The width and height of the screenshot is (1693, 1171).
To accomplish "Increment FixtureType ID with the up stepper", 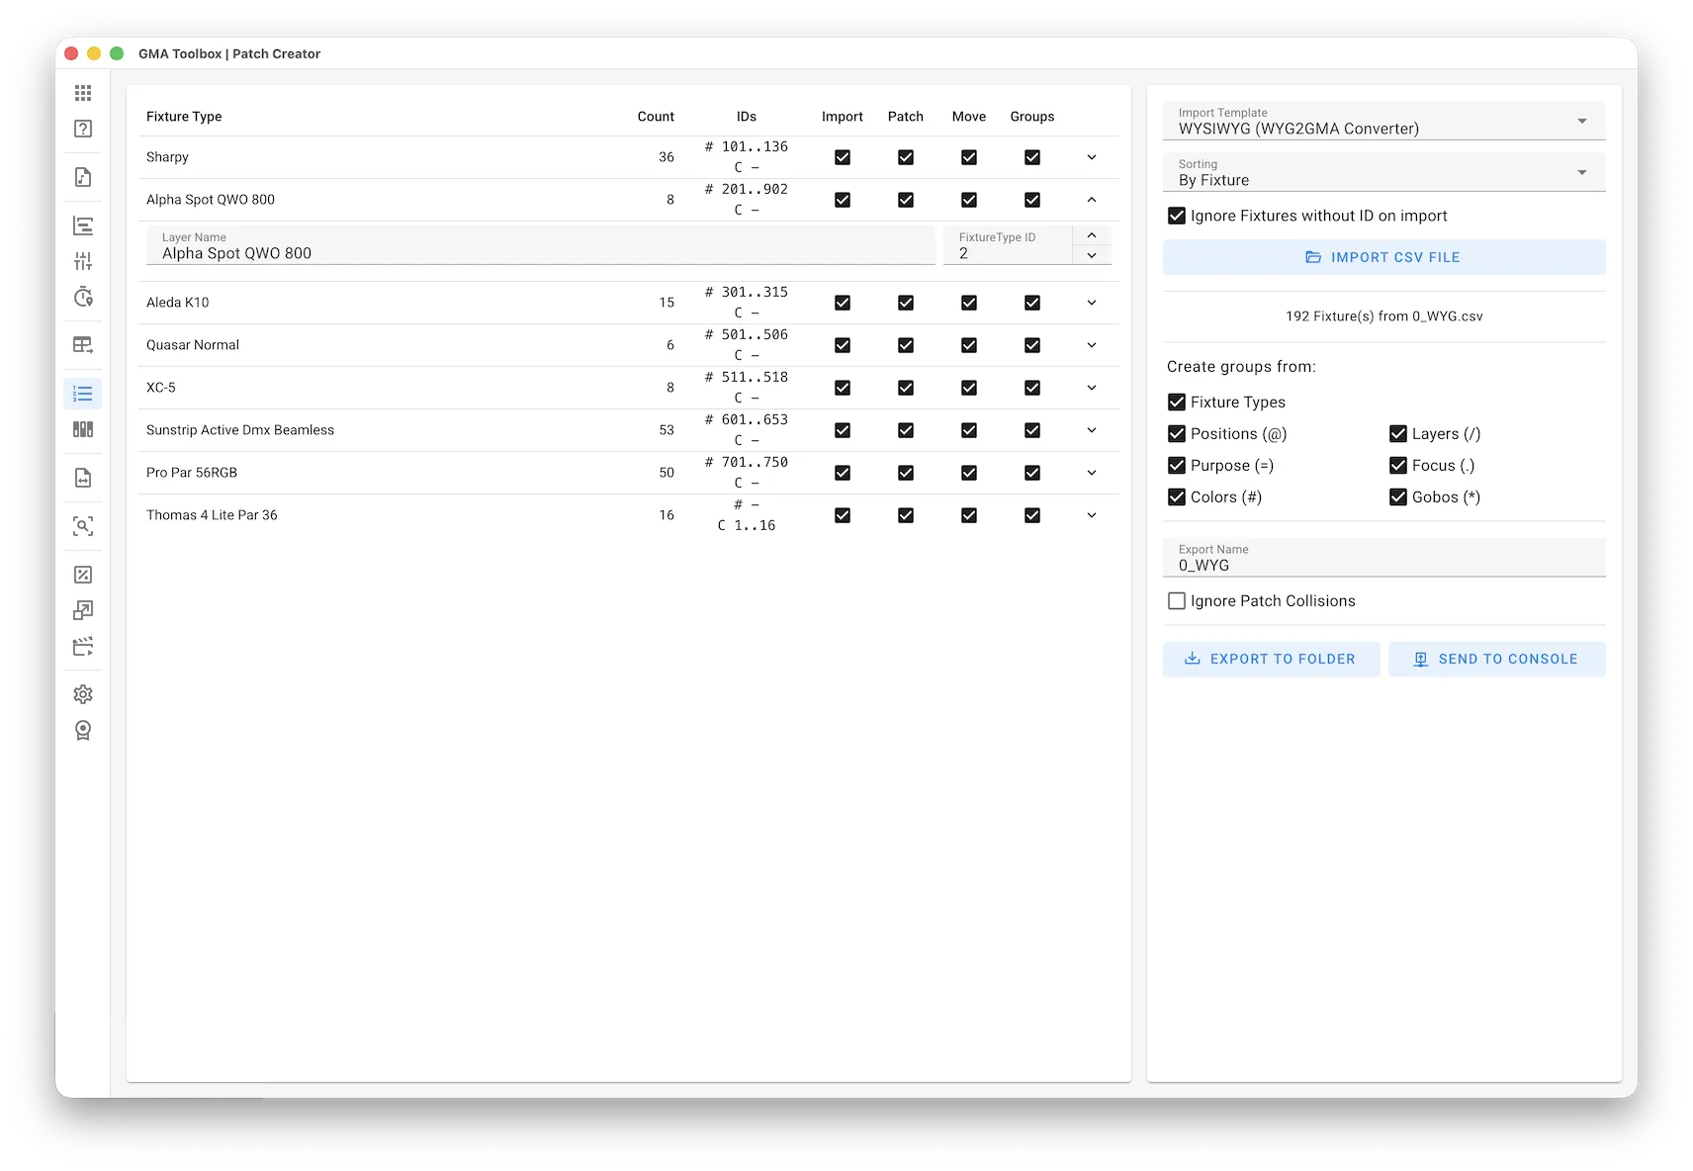I will [1092, 235].
